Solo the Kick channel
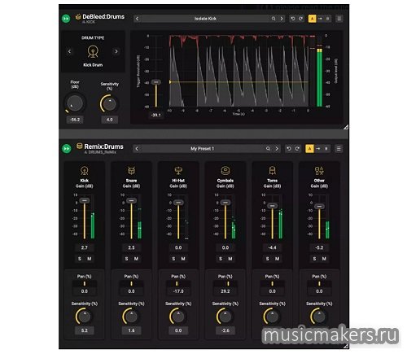This screenshot has height=354, width=407. pos(80,259)
